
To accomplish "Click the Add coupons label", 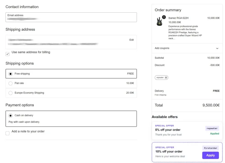I will 162,48.
